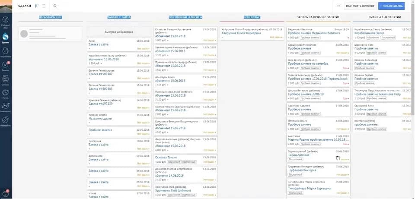Open Пробное занятие 20.06.18 deal
Image resolution: width=415 pixels, height=199 pixels.
pyautogui.click(x=306, y=94)
